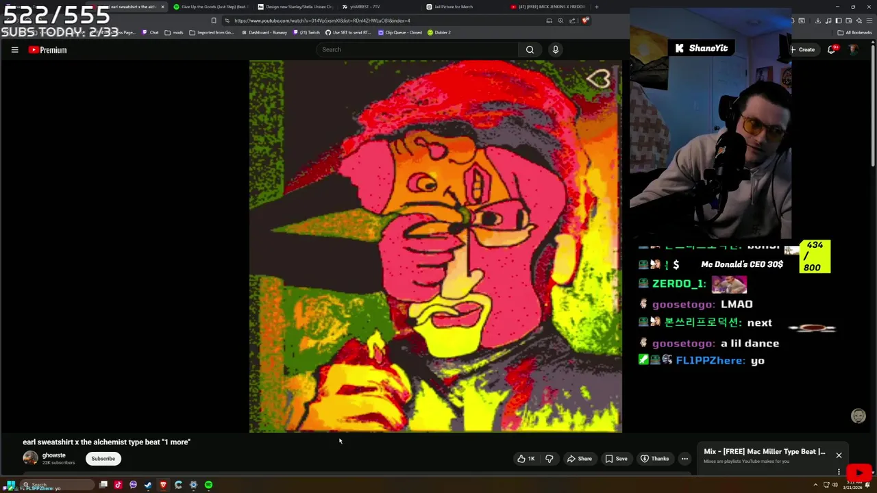The image size is (877, 493).
Task: Click the YouTube search magnifier button
Action: click(530, 49)
